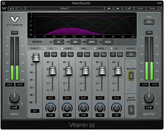Click the left input peak readout -20.0
The width and height of the screenshot is (164, 130).
point(10,85)
